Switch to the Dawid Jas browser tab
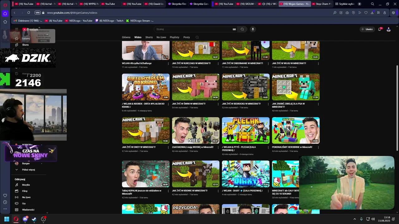The width and height of the screenshot is (399, 224). point(154,4)
